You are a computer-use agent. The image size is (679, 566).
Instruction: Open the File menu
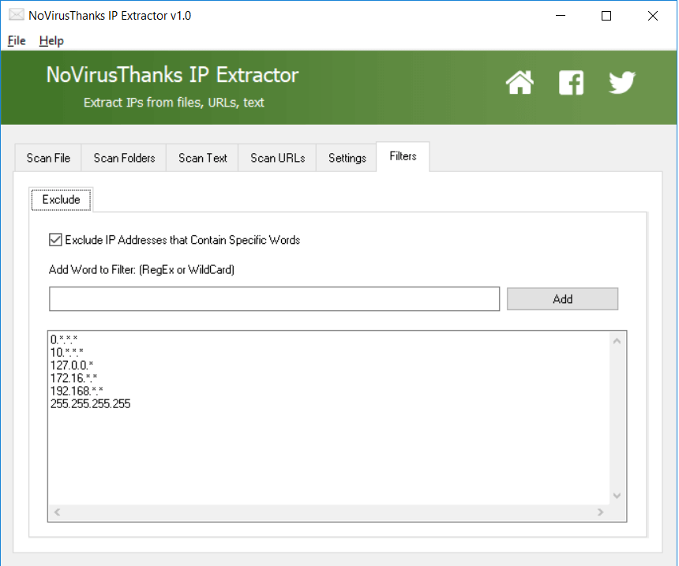17,41
